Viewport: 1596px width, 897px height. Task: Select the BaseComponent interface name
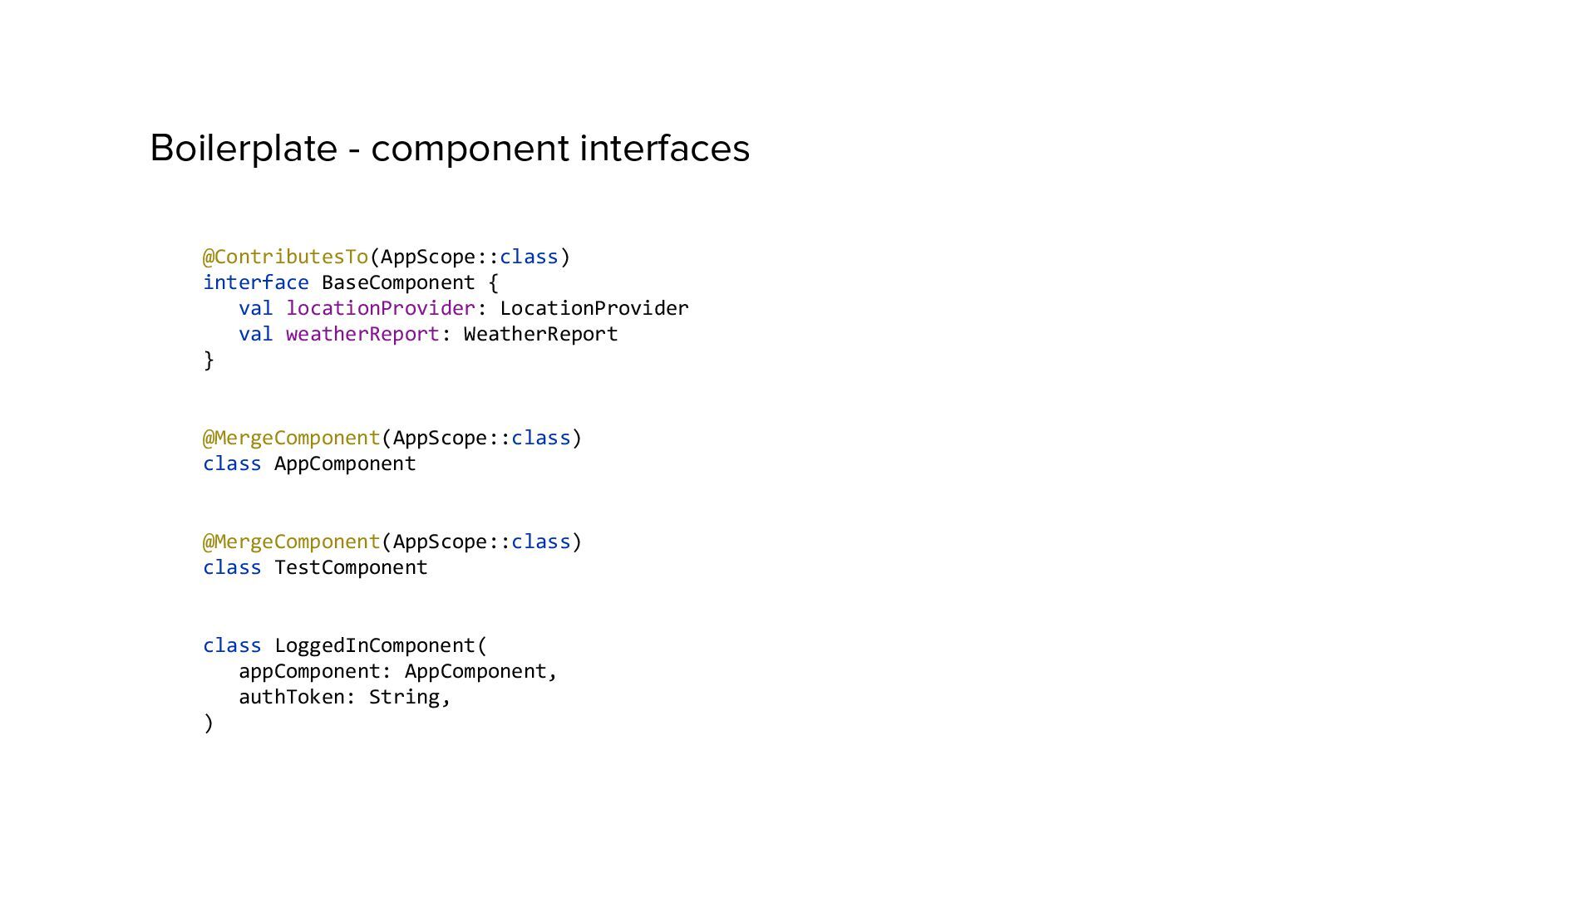coord(397,282)
